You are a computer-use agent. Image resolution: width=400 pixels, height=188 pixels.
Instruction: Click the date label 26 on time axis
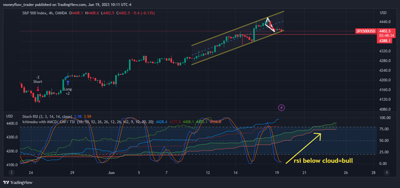coord(346,172)
